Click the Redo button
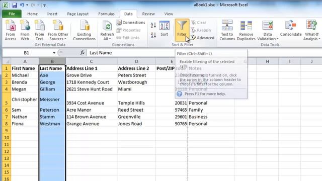322x181 pixels. pos(33,5)
